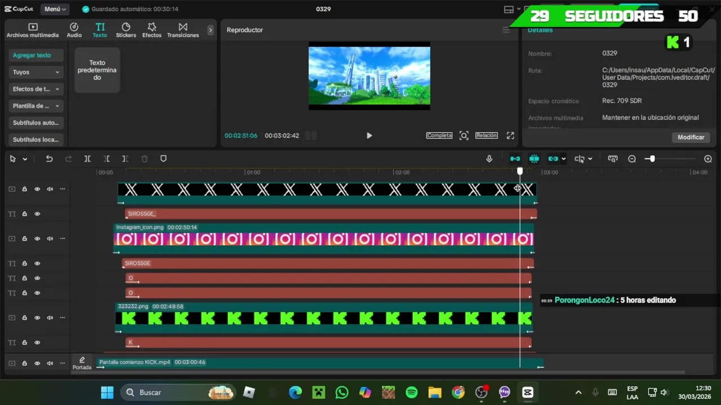Open the selection tool mode dropdown arrow
Image resolution: width=721 pixels, height=405 pixels.
[25, 159]
